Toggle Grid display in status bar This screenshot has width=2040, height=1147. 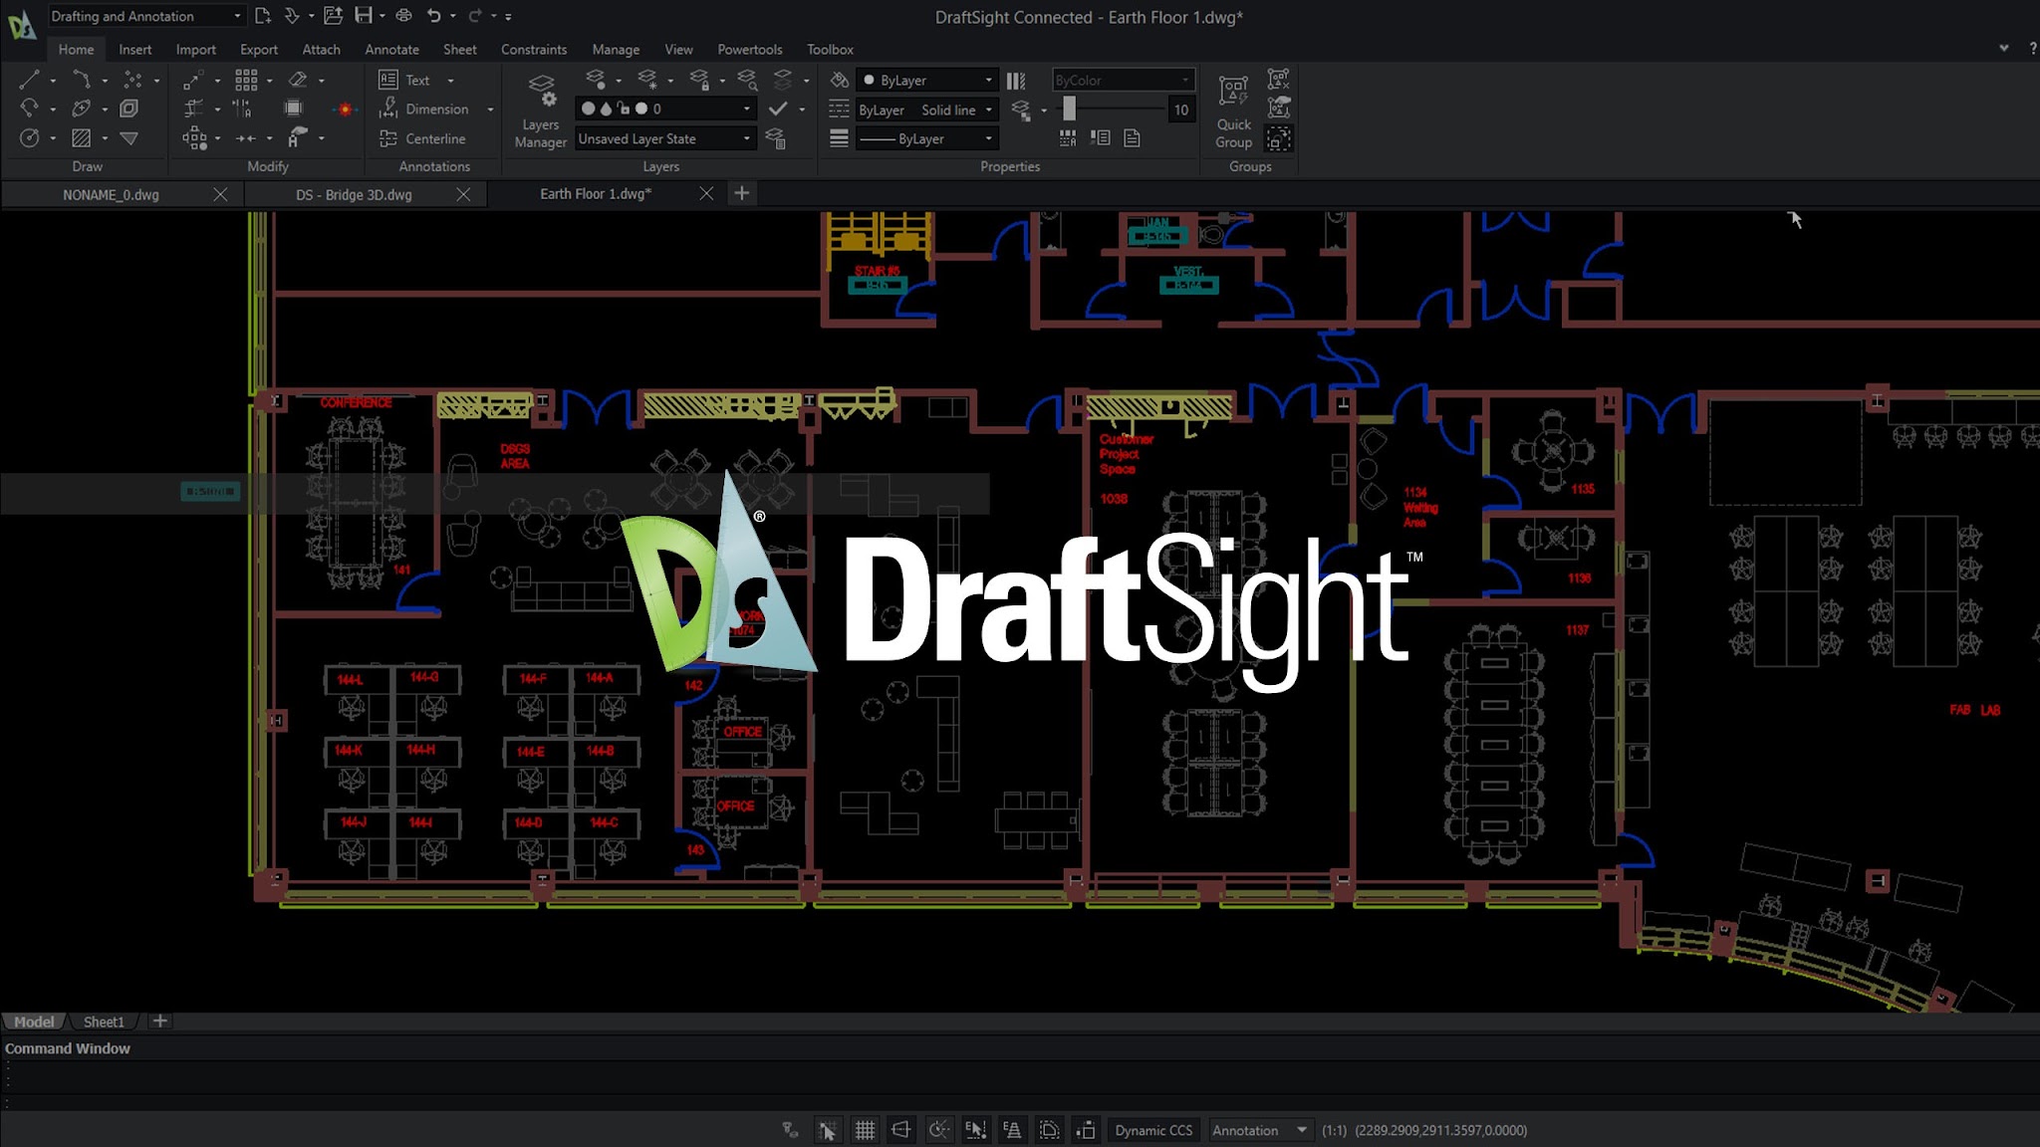pos(865,1130)
